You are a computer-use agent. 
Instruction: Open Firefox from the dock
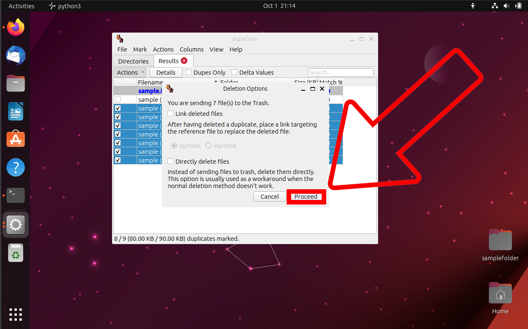point(15,27)
